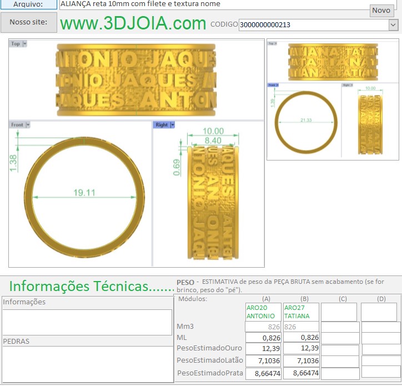Click the large ANTONIO JAQUES ring rendering
The height and width of the screenshot is (386, 402).
[136, 78]
